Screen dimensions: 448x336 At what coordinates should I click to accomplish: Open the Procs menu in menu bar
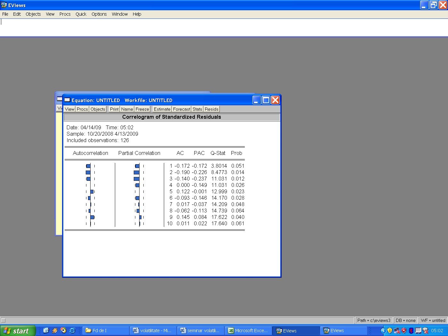coord(65,14)
